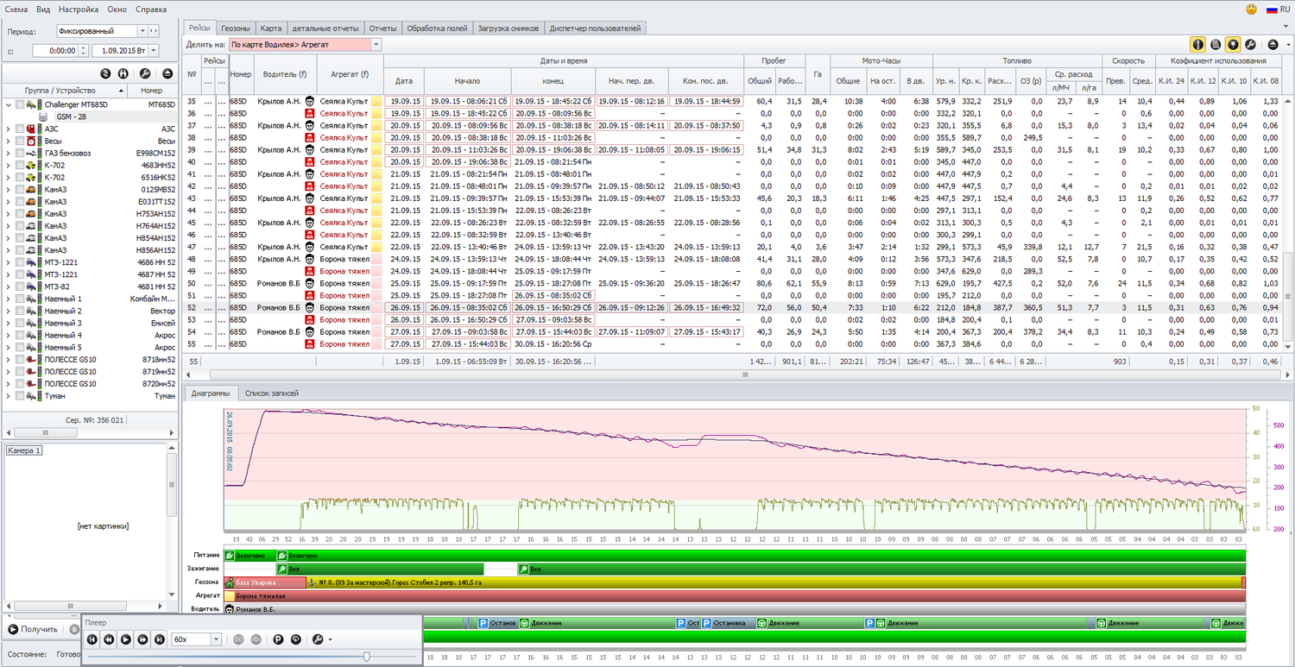Check the Наемный 1 checkbox
The height and width of the screenshot is (667, 1295).
tap(20, 299)
